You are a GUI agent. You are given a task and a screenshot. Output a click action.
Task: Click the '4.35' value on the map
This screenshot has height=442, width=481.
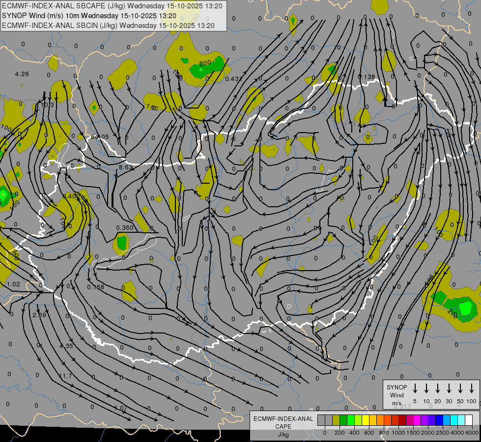coord(66,346)
